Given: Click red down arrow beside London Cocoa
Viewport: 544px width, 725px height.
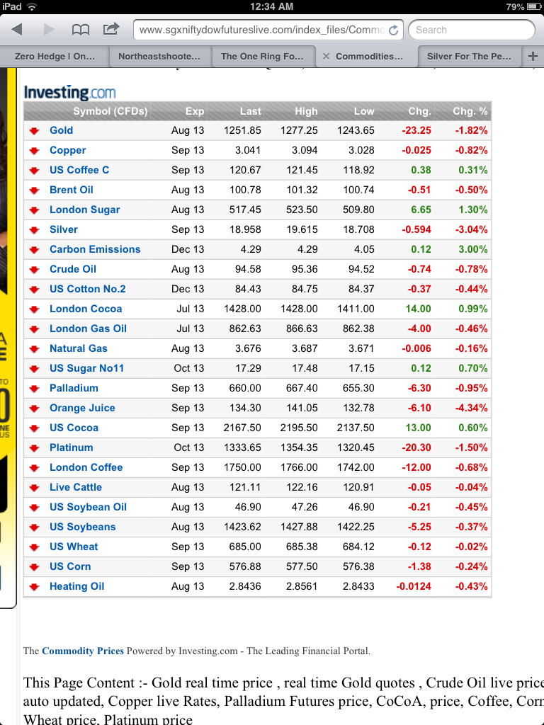Looking at the screenshot, I should 34,309.
